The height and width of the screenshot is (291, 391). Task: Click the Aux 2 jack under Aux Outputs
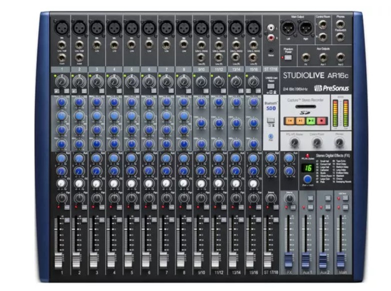(340, 57)
